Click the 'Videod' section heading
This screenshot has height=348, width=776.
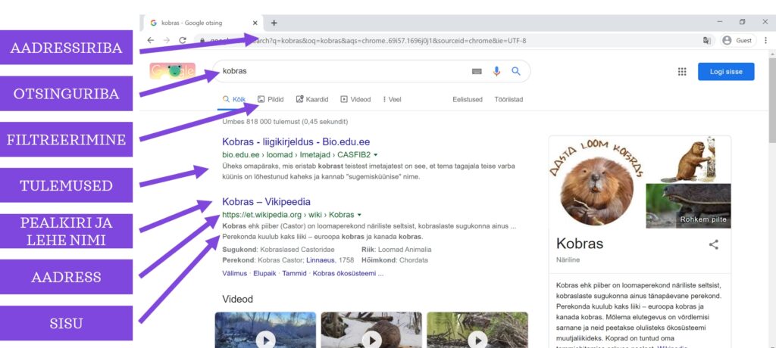237,299
